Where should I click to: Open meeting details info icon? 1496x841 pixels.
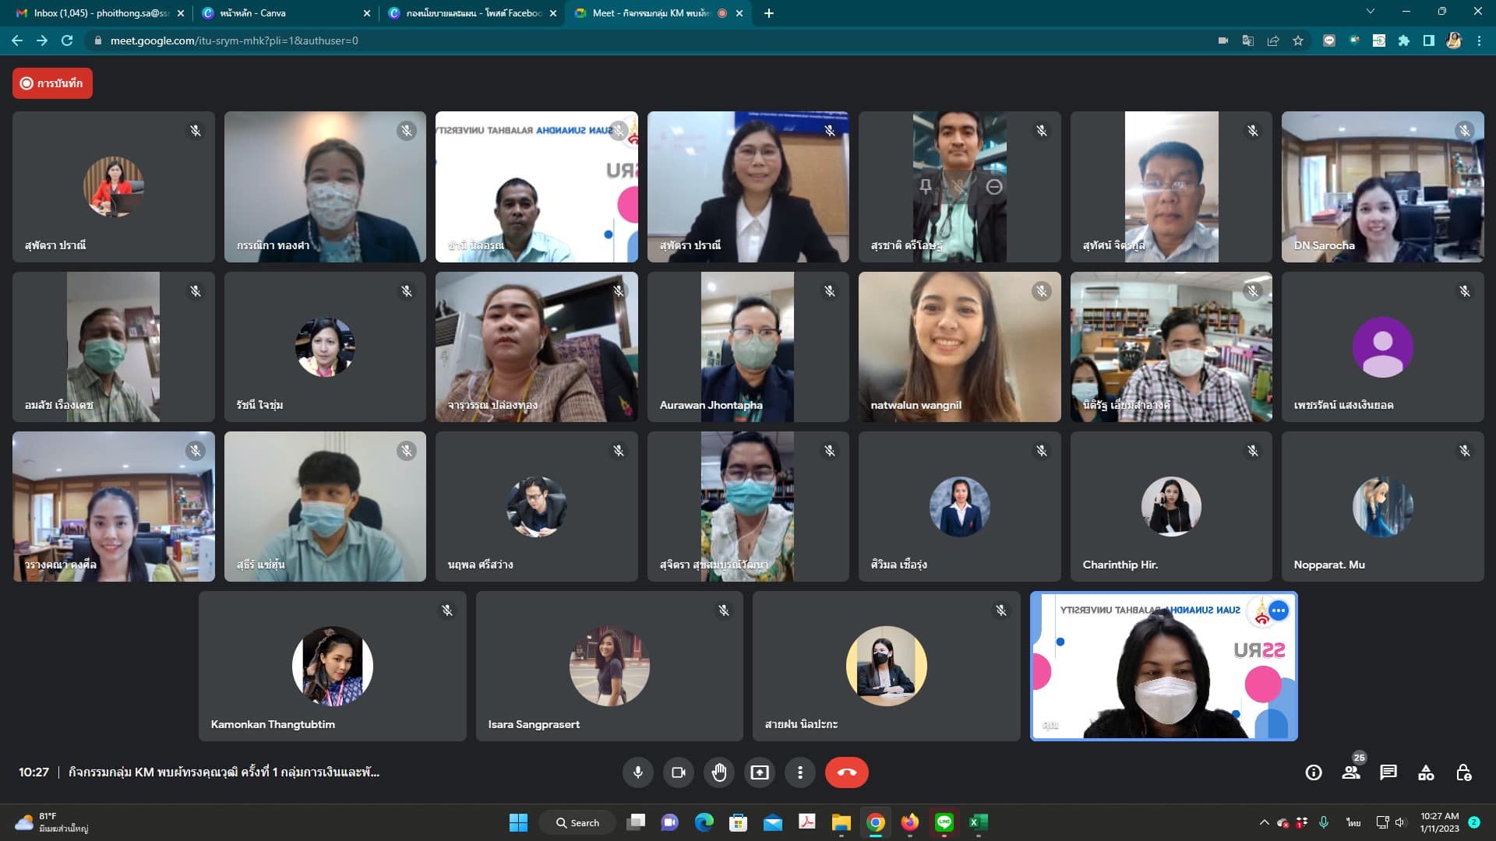click(1314, 772)
